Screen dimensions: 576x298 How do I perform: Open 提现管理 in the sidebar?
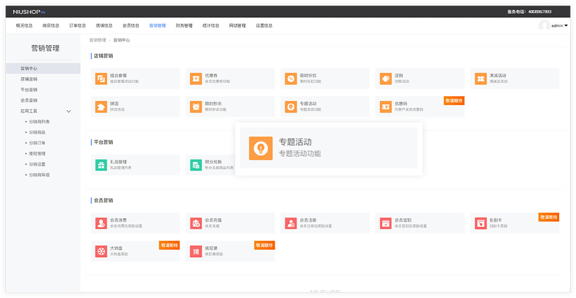[37, 153]
